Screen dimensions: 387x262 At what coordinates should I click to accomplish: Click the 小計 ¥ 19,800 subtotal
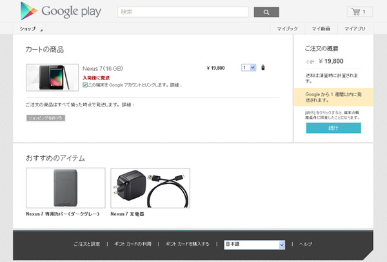pyautogui.click(x=324, y=61)
